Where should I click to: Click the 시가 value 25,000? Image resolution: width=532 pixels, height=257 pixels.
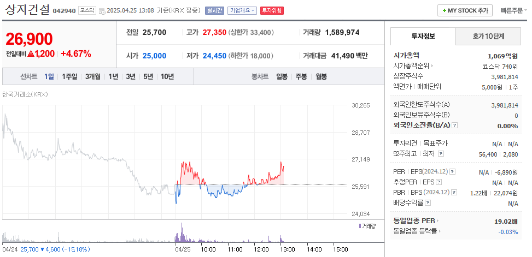[x=154, y=56]
